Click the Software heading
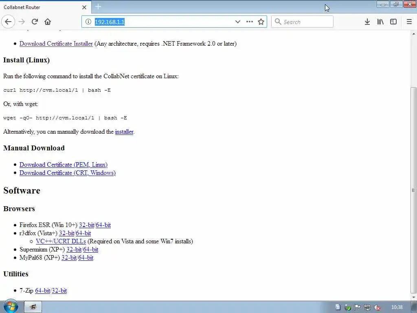The height and width of the screenshot is (313, 417). [22, 191]
